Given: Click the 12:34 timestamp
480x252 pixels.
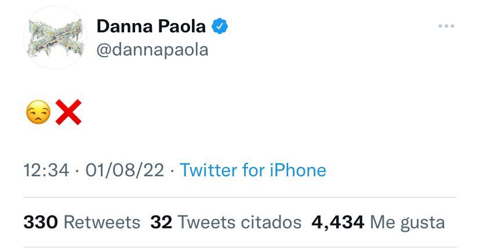Looking at the screenshot, I should coord(46,170).
